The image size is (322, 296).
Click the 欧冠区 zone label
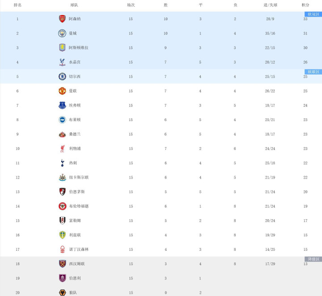point(313,14)
